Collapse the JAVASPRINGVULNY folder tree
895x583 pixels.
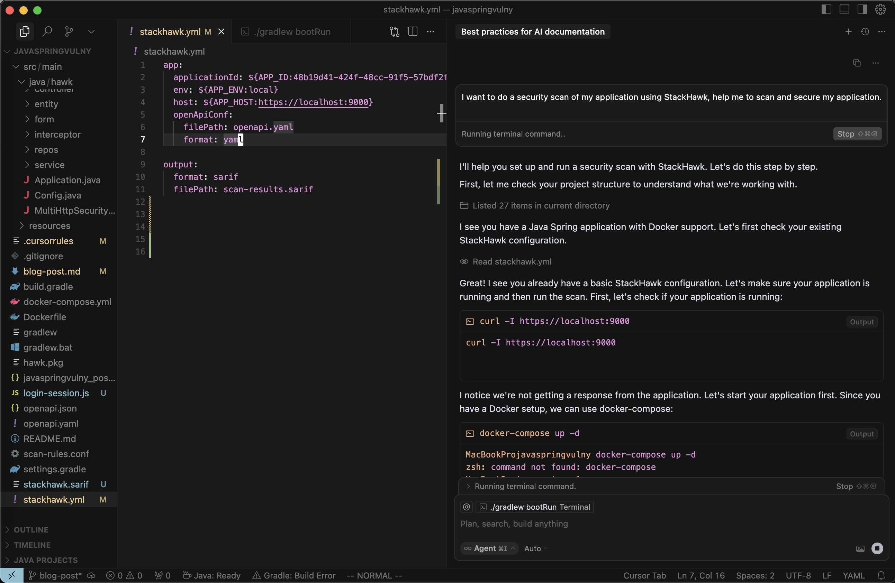pyautogui.click(x=53, y=51)
